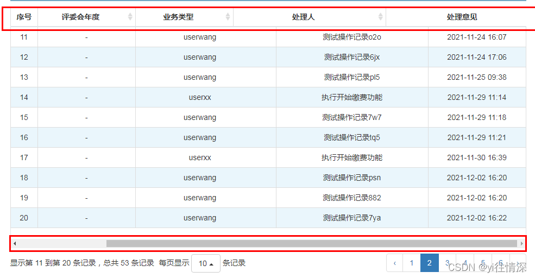The height and width of the screenshot is (278, 535).
Task: Select 执行开始缴费功能 in row 17
Action: [x=352, y=157]
